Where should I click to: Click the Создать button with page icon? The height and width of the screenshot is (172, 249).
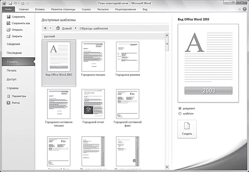tap(187, 129)
